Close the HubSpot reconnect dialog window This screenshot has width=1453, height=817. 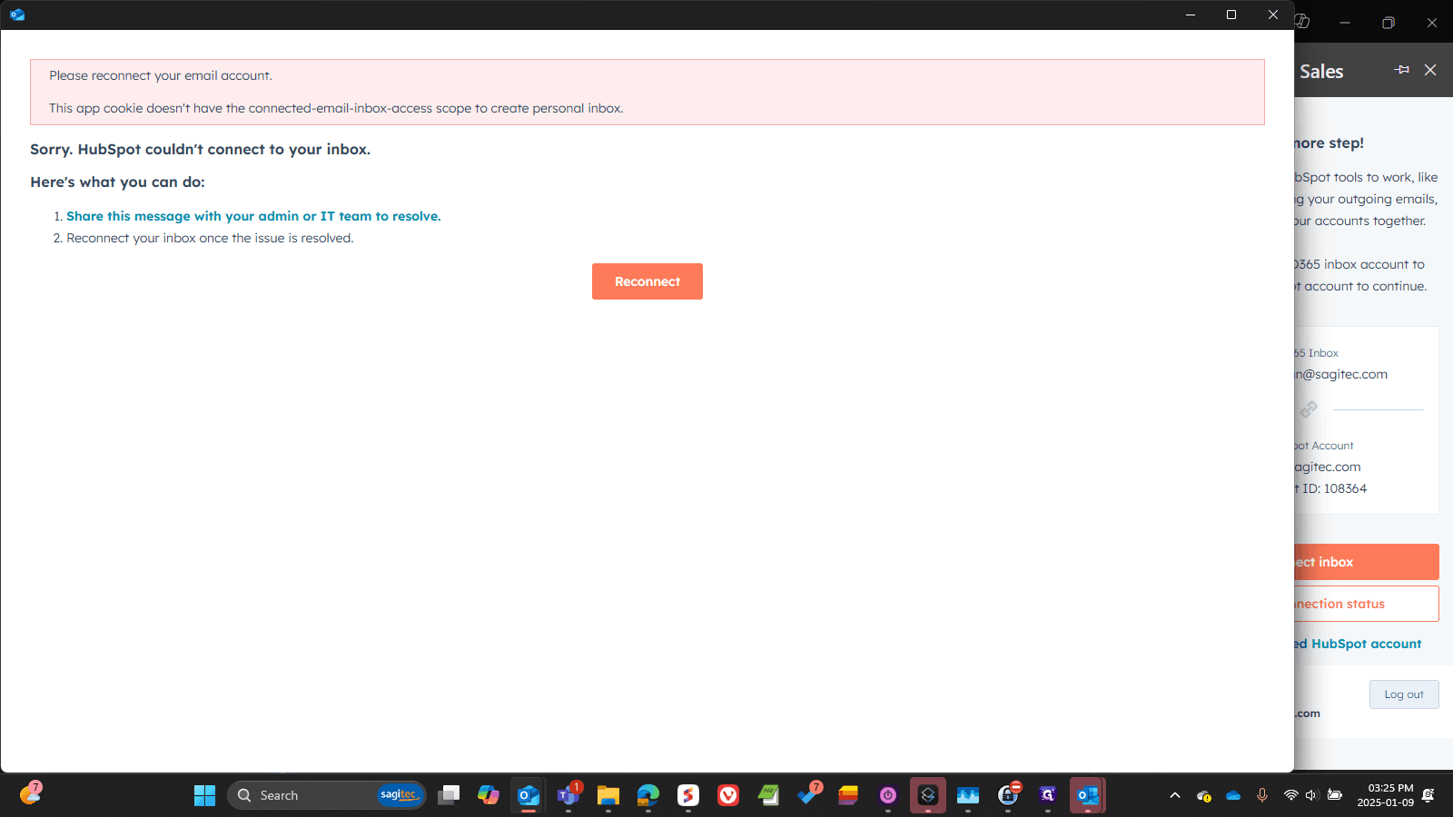click(x=1273, y=15)
